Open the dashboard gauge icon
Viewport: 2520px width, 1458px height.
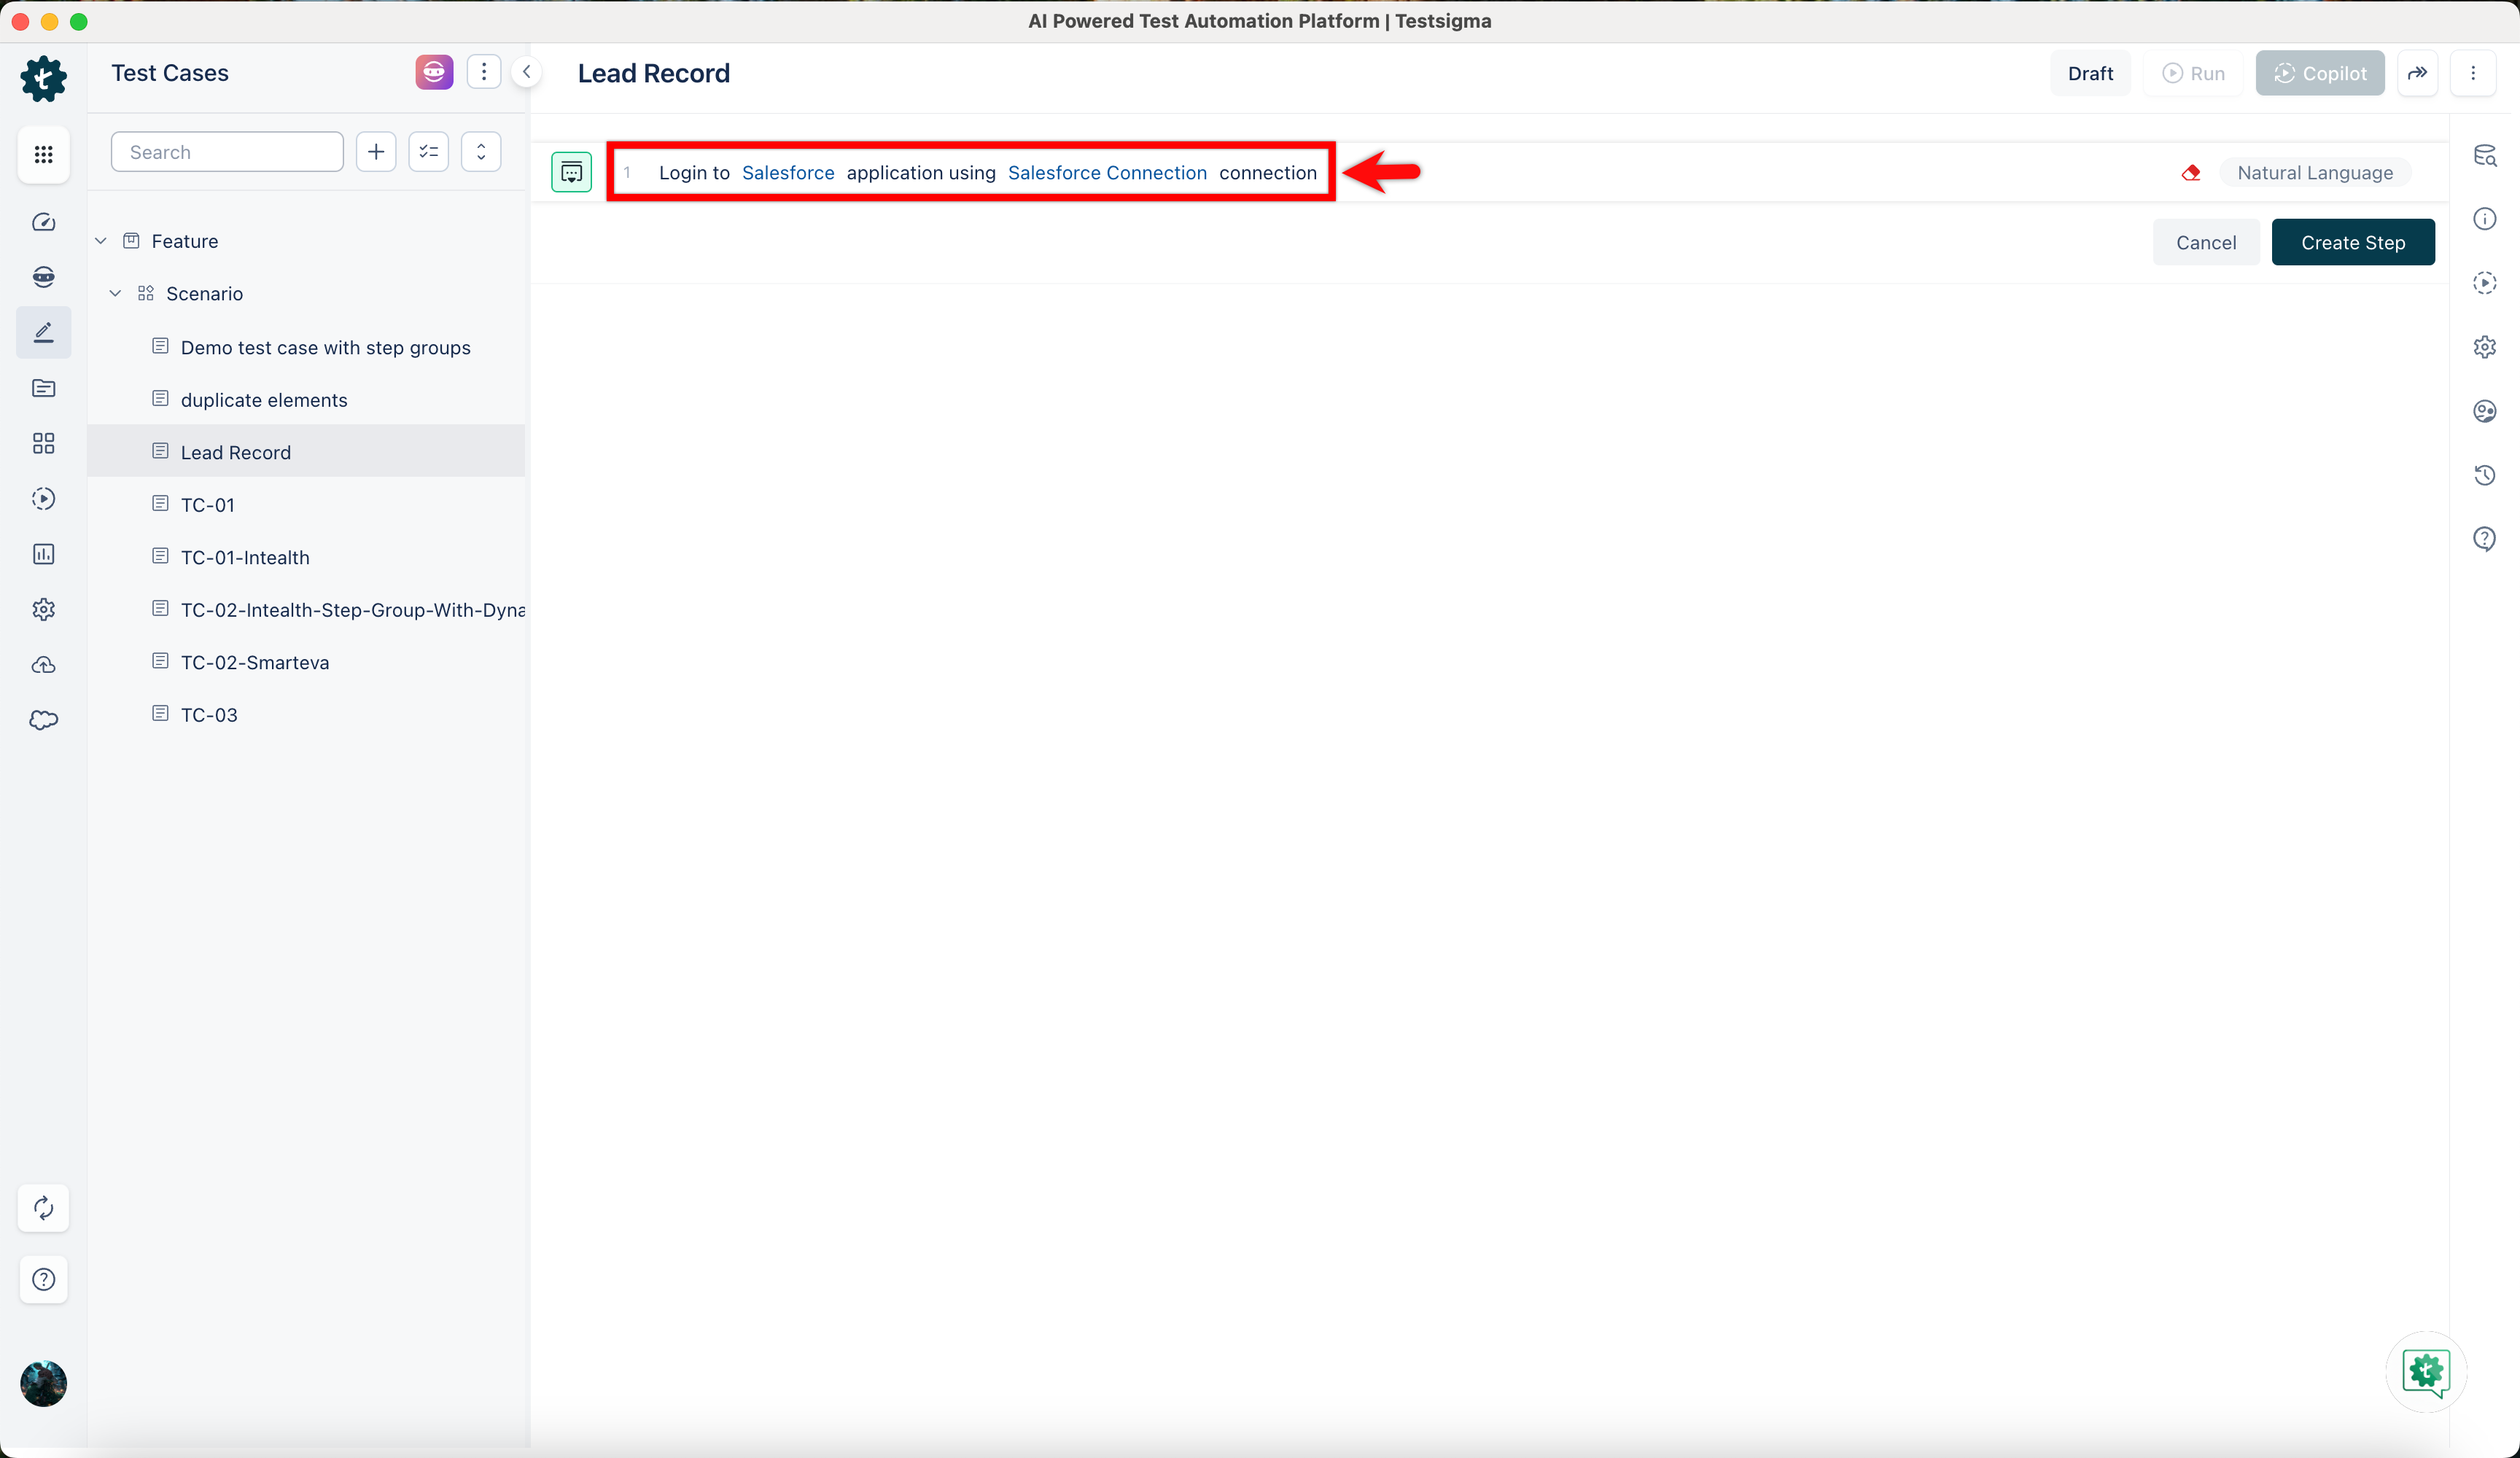pyautogui.click(x=43, y=222)
